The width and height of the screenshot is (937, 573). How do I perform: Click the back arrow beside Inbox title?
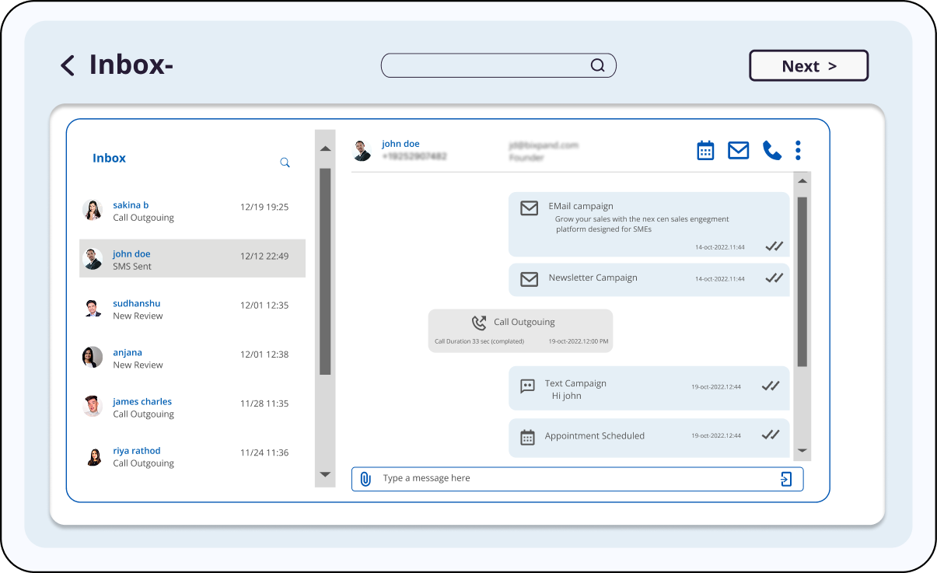pos(68,65)
